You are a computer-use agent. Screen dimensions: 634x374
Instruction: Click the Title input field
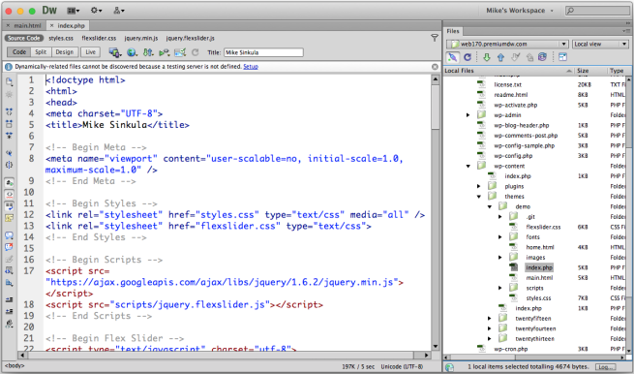263,52
